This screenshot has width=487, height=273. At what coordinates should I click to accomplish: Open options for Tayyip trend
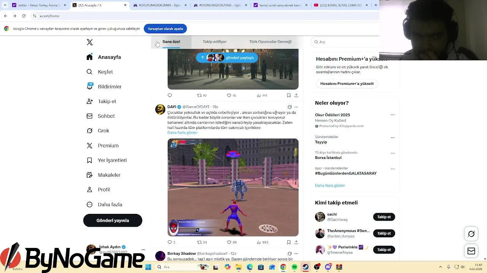393,138
